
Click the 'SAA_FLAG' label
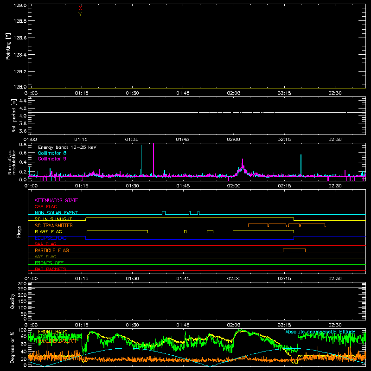(x=45, y=244)
